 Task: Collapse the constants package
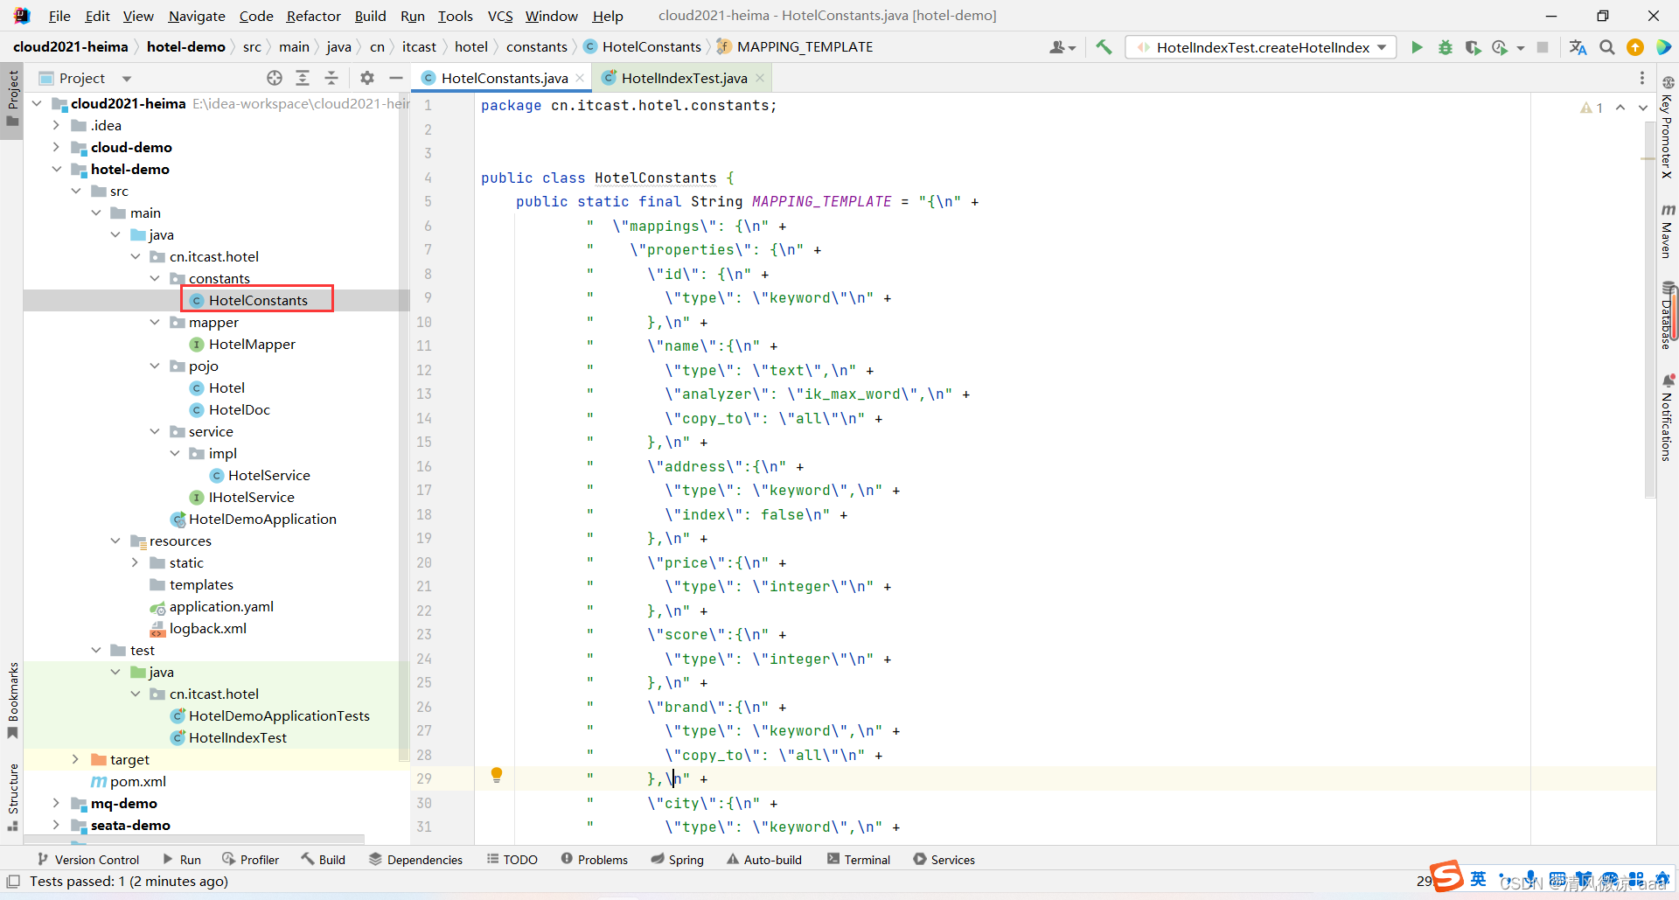155,278
